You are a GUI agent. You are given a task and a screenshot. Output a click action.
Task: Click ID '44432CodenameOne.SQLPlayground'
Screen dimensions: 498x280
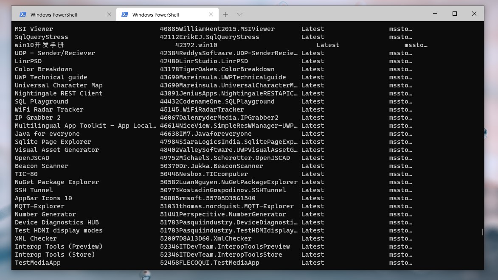(217, 101)
